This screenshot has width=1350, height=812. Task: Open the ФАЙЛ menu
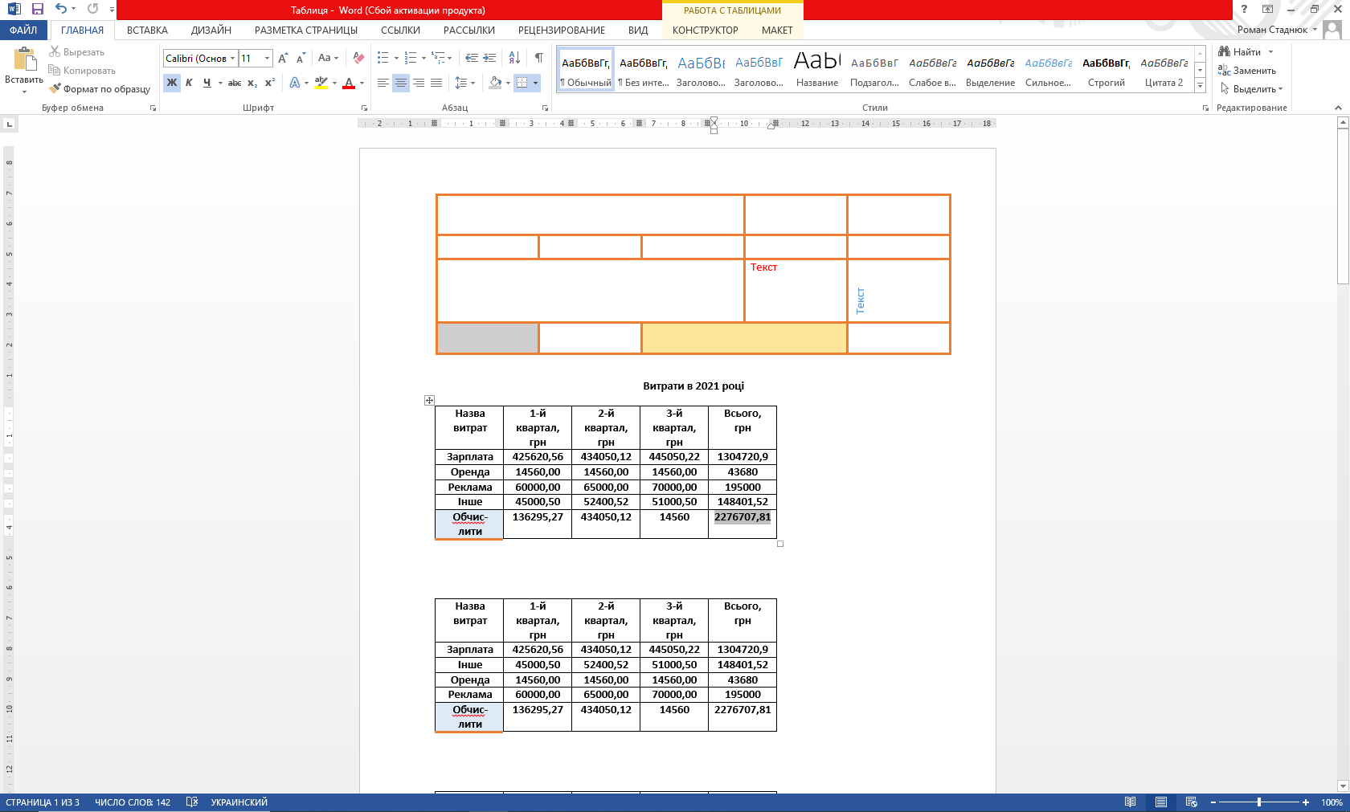click(24, 31)
